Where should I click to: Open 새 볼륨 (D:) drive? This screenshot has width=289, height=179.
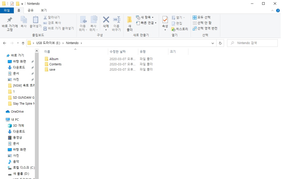[x=18, y=174]
